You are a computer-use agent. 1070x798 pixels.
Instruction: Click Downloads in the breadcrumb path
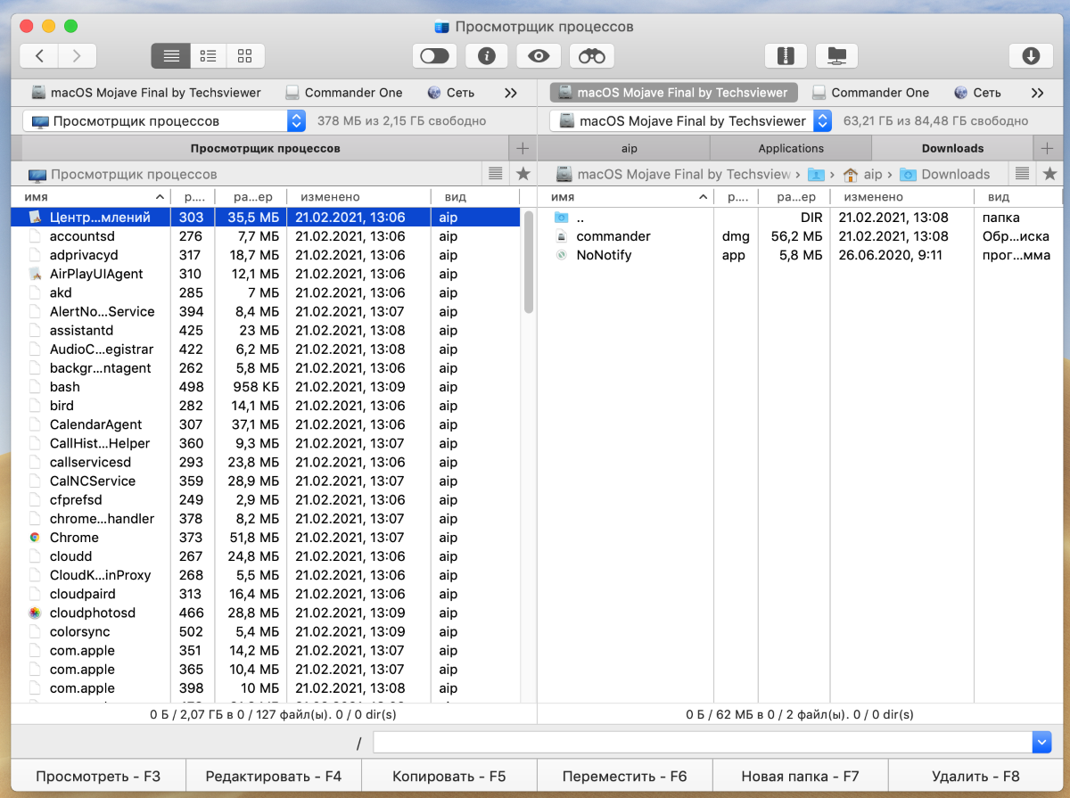pyautogui.click(x=945, y=174)
